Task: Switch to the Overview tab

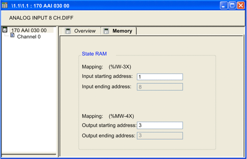Action: [x=85, y=31]
